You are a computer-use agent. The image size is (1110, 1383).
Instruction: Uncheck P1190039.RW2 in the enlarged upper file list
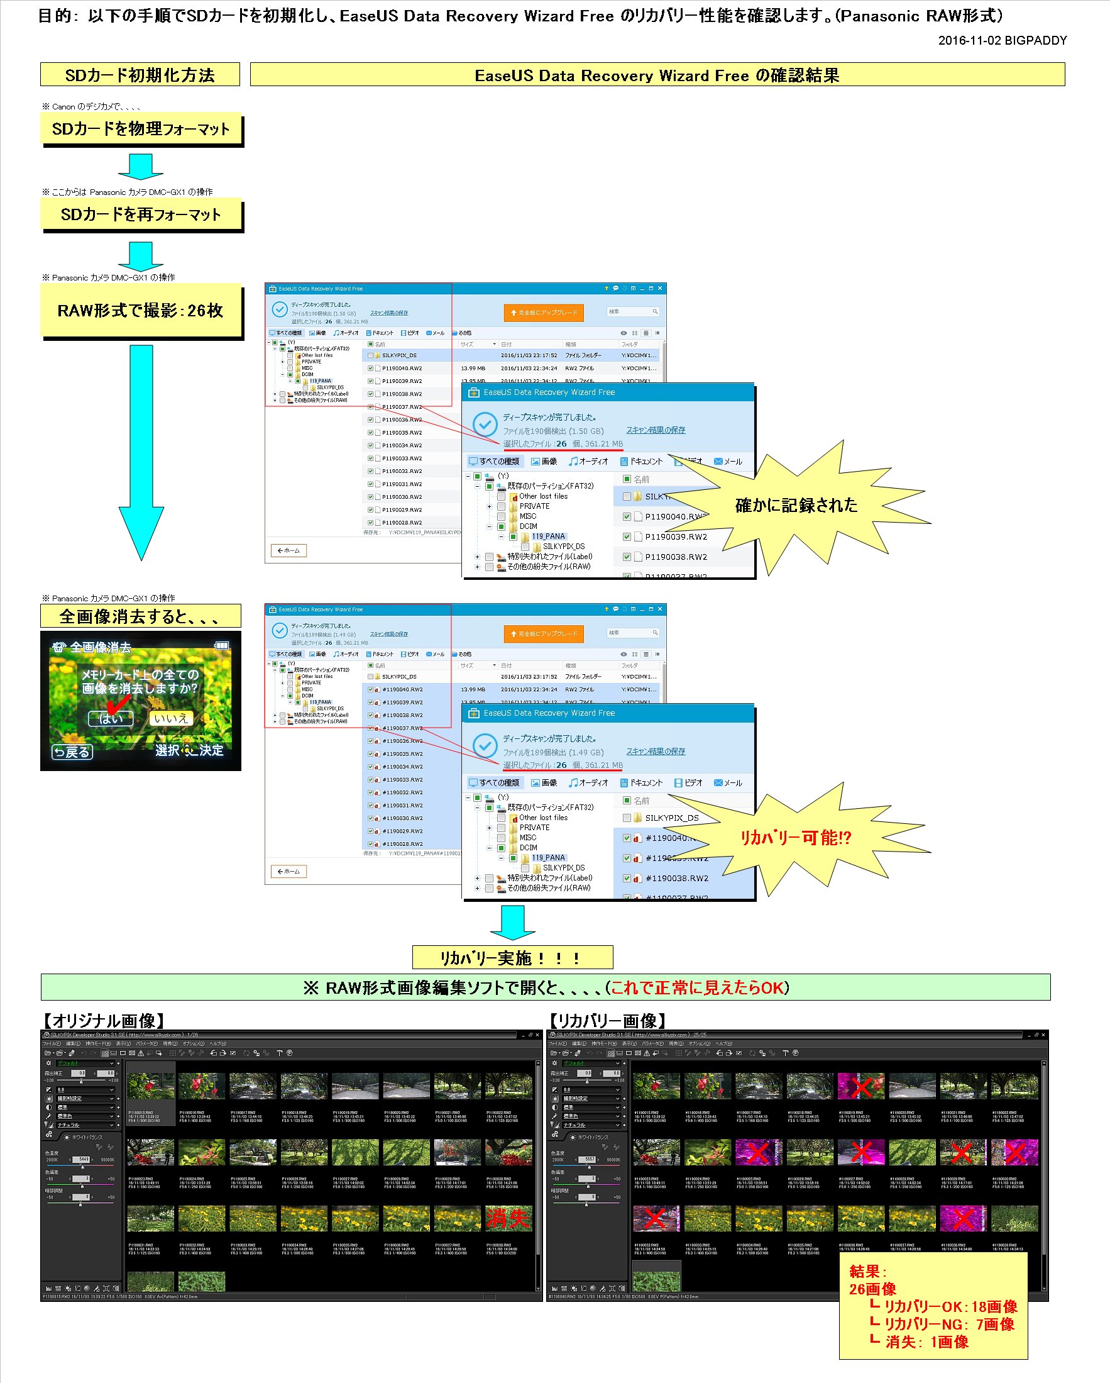click(627, 537)
